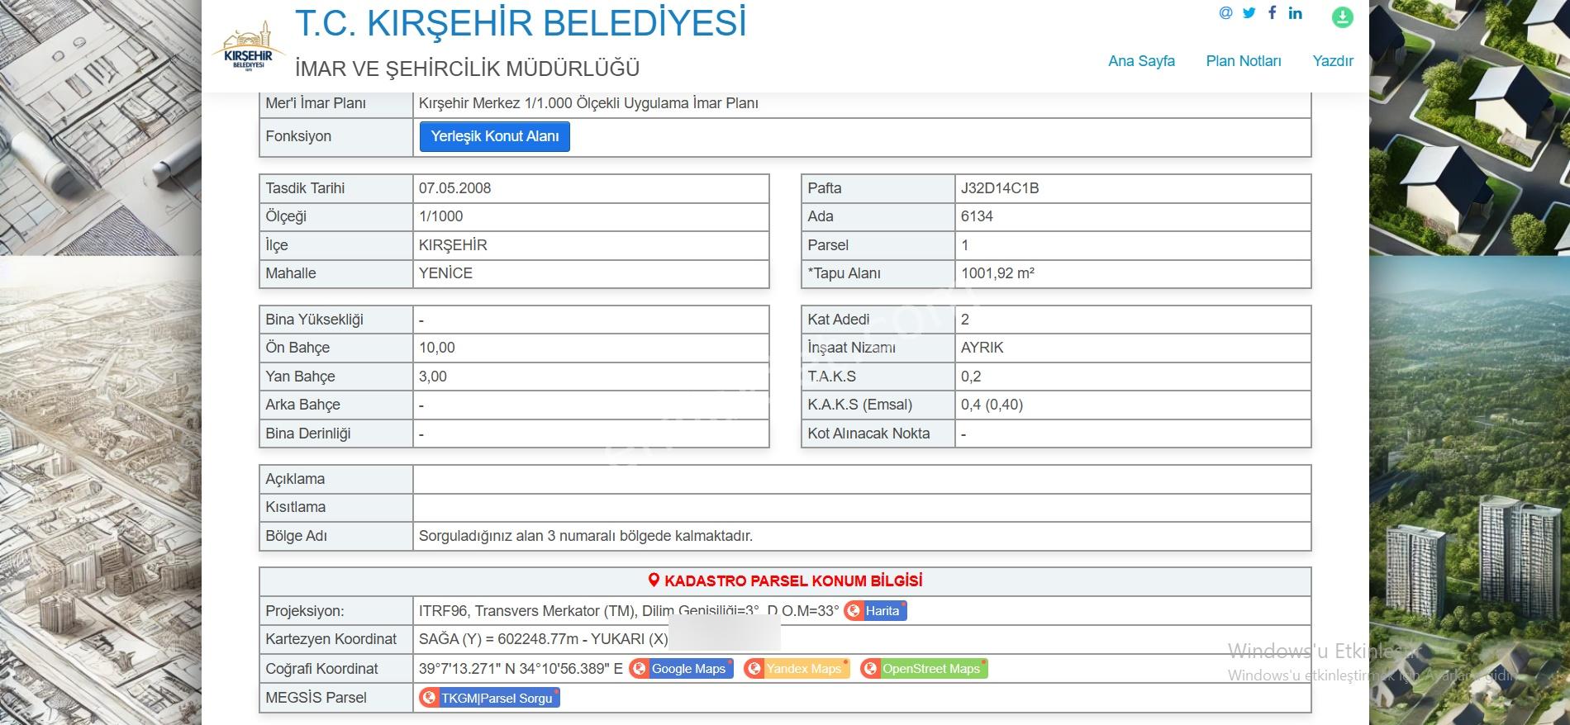This screenshot has width=1570, height=725.
Task: Click the İnşaat Nizamı value AYRIK
Action: pyautogui.click(x=982, y=348)
